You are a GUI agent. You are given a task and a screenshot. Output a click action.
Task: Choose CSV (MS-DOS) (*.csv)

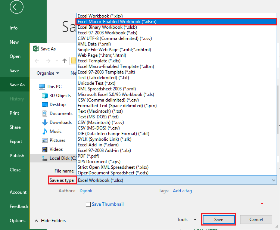click(177, 128)
